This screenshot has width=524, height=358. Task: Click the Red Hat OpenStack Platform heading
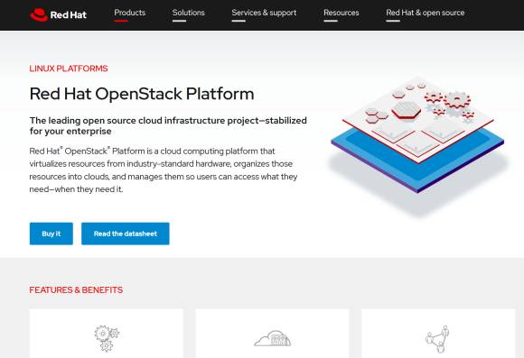point(142,94)
